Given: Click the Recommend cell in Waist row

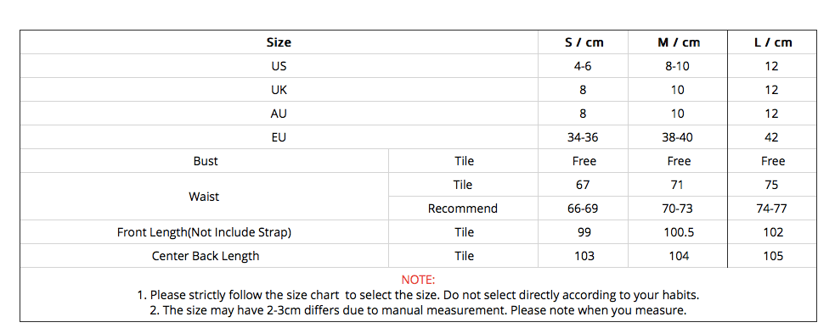Looking at the screenshot, I should [463, 208].
